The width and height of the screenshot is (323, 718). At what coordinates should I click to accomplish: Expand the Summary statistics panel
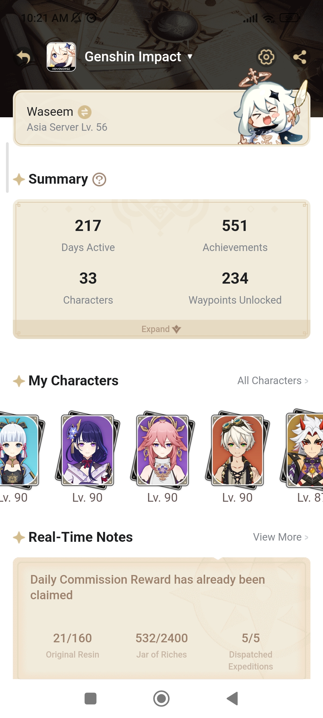click(x=161, y=329)
